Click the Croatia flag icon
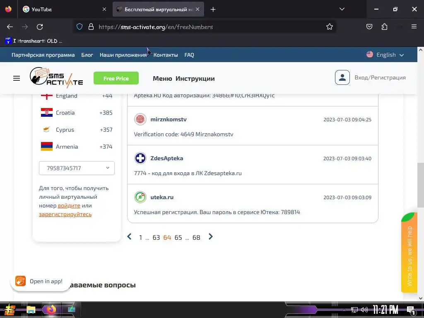 47,113
